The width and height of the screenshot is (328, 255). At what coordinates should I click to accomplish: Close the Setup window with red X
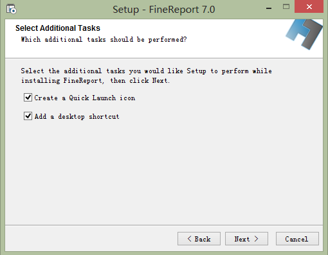pos(309,6)
